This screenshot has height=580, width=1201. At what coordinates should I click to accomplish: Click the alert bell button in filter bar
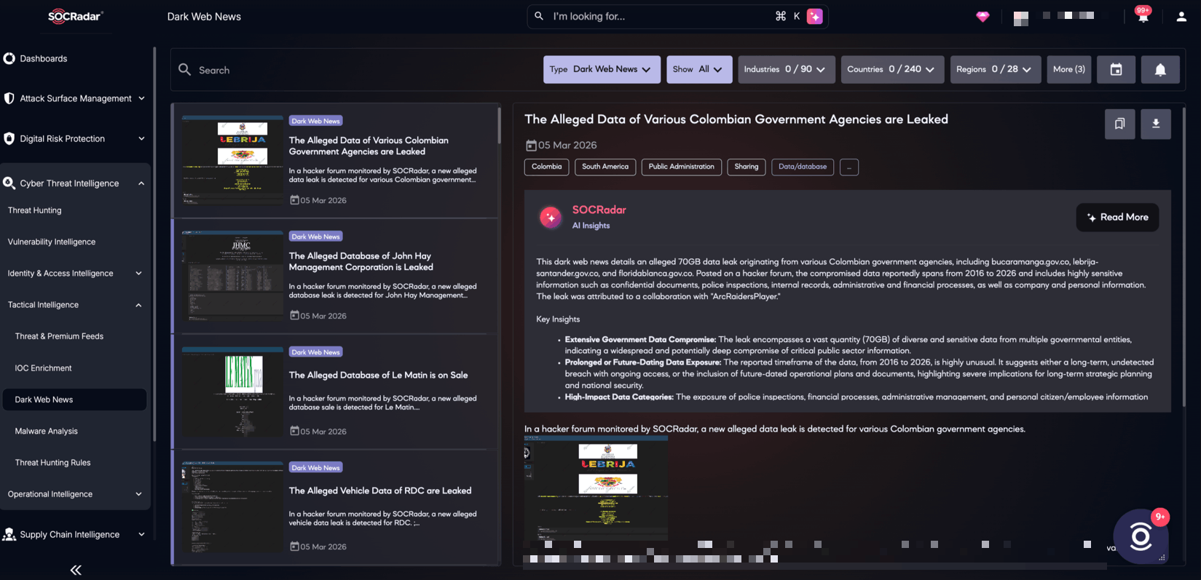click(1160, 70)
